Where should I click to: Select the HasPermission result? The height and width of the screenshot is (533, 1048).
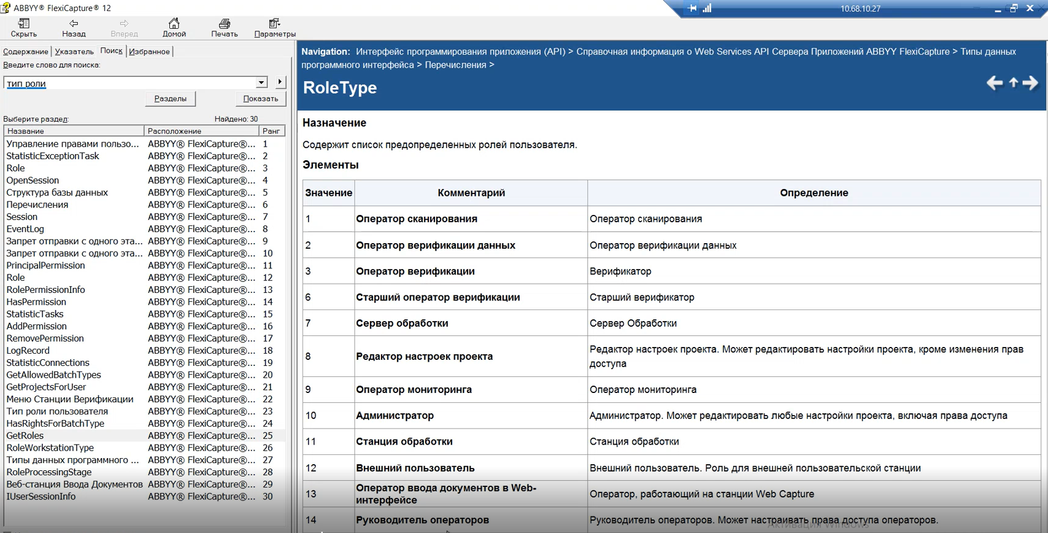coord(36,302)
